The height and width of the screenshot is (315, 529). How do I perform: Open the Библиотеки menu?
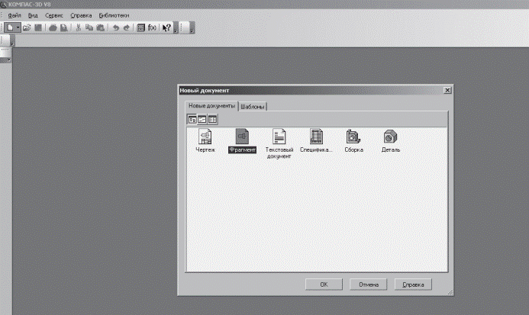click(x=114, y=15)
